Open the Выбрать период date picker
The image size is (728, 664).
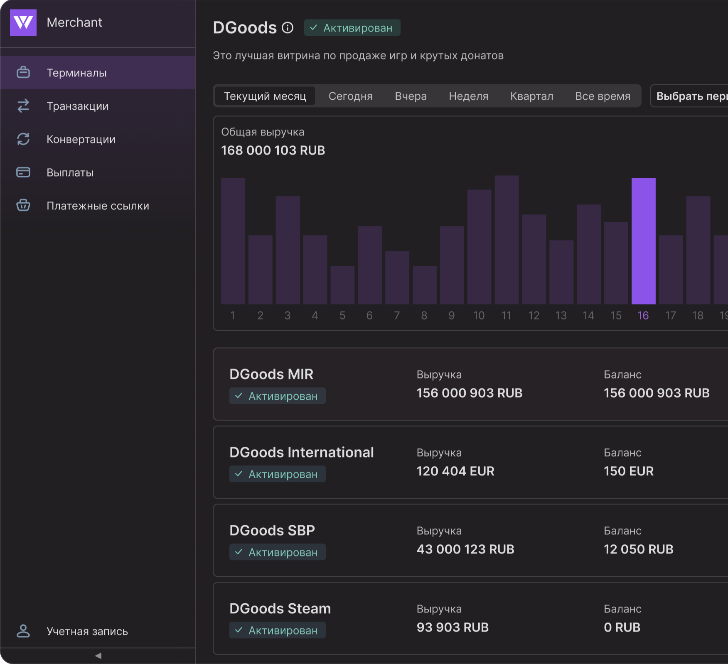click(690, 96)
